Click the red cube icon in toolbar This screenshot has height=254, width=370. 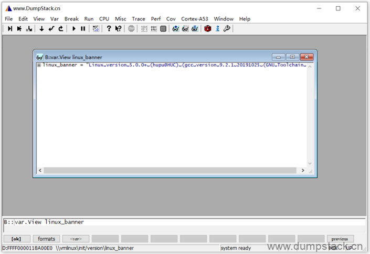pyautogui.click(x=208, y=29)
